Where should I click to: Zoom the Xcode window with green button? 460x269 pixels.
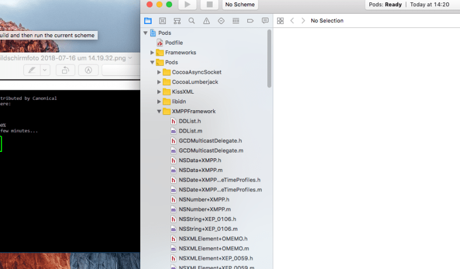click(x=169, y=4)
